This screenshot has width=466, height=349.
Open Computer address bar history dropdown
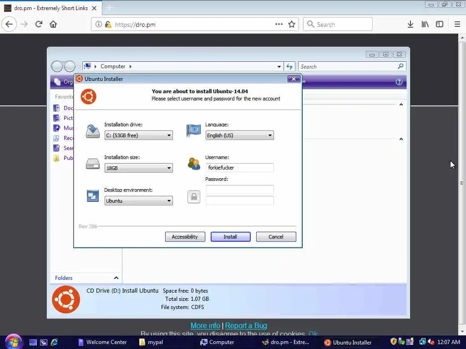click(279, 66)
